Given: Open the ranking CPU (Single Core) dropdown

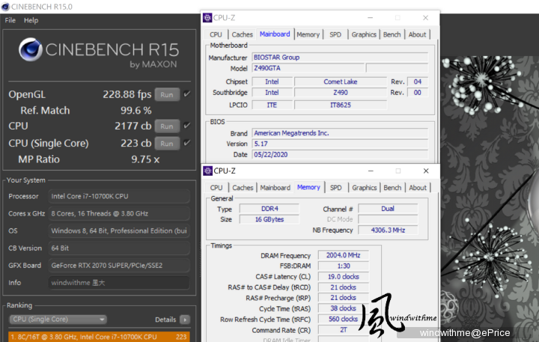Looking at the screenshot, I should coord(58,320).
